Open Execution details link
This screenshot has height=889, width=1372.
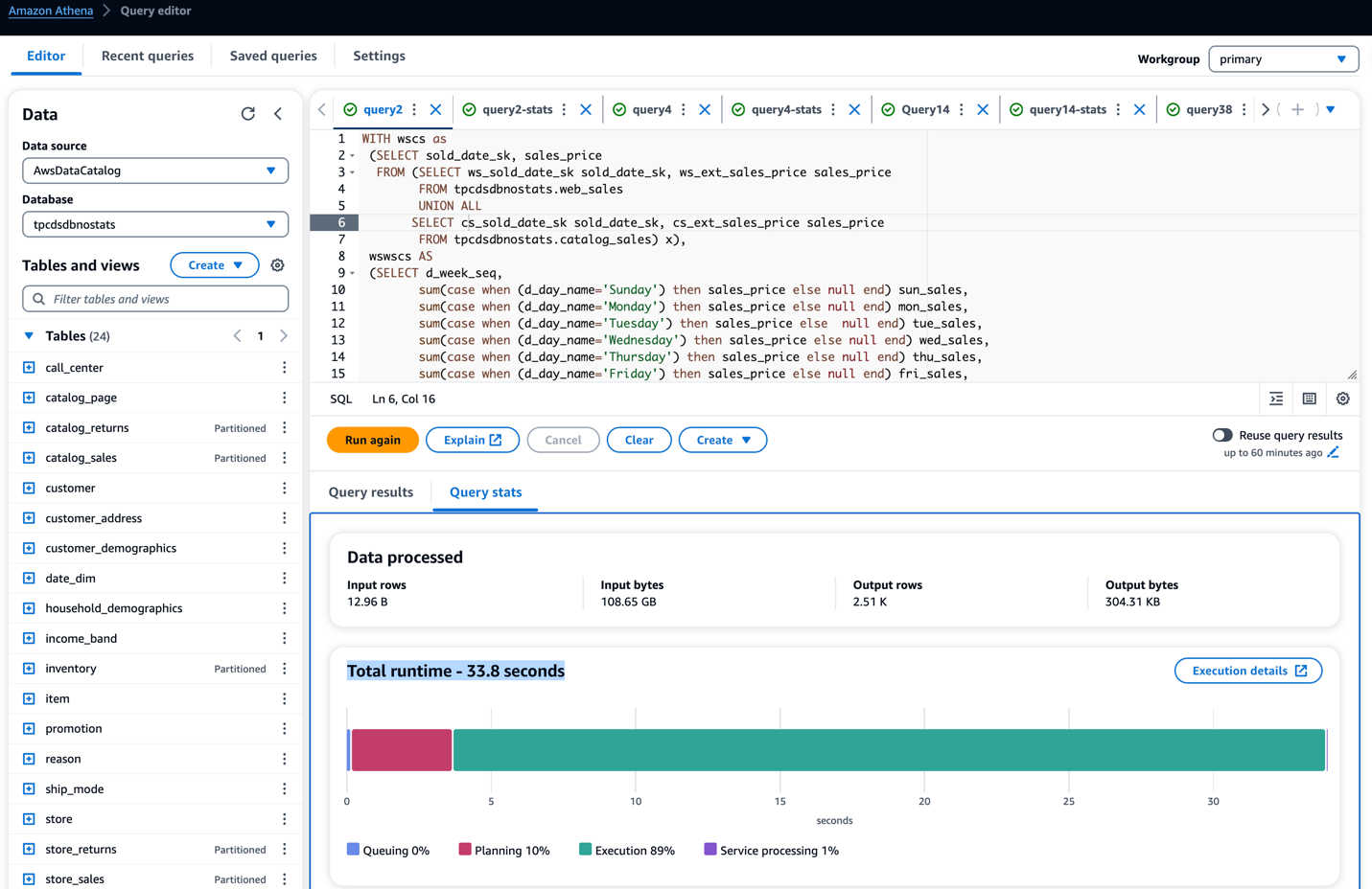(x=1247, y=671)
